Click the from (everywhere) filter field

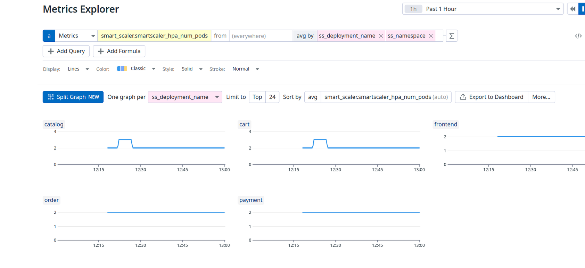pyautogui.click(x=261, y=36)
